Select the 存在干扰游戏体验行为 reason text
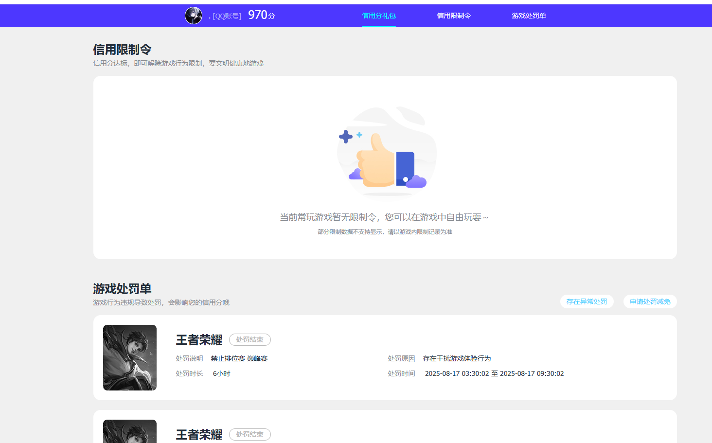This screenshot has width=712, height=443. point(457,358)
